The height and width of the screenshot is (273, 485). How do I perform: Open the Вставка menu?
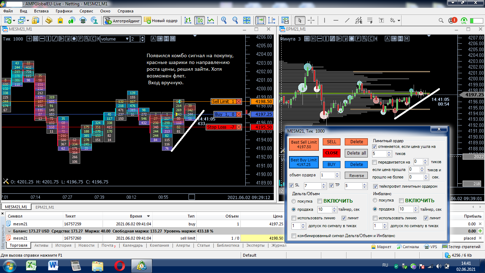point(41,11)
